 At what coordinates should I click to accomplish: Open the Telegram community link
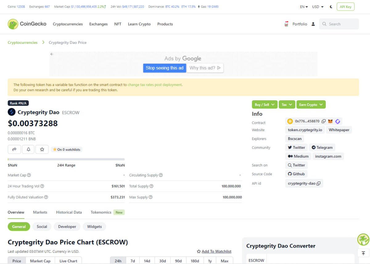[x=322, y=148]
